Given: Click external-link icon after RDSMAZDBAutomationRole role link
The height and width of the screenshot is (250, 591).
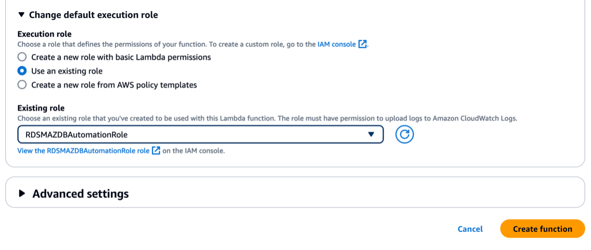Looking at the screenshot, I should 156,151.
